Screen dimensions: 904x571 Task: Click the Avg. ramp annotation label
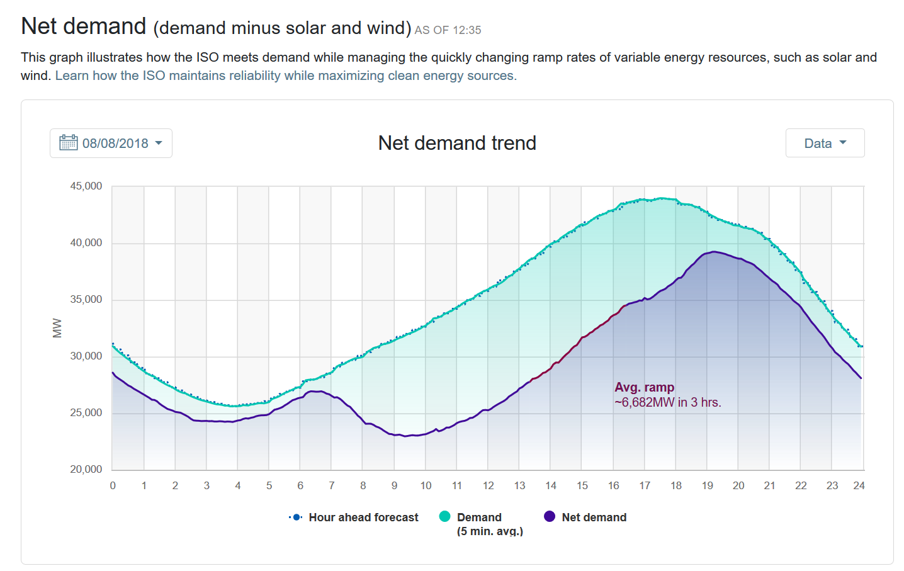coord(644,388)
